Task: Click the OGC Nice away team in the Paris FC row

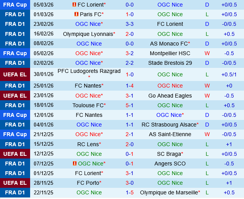Action: coord(170,14)
